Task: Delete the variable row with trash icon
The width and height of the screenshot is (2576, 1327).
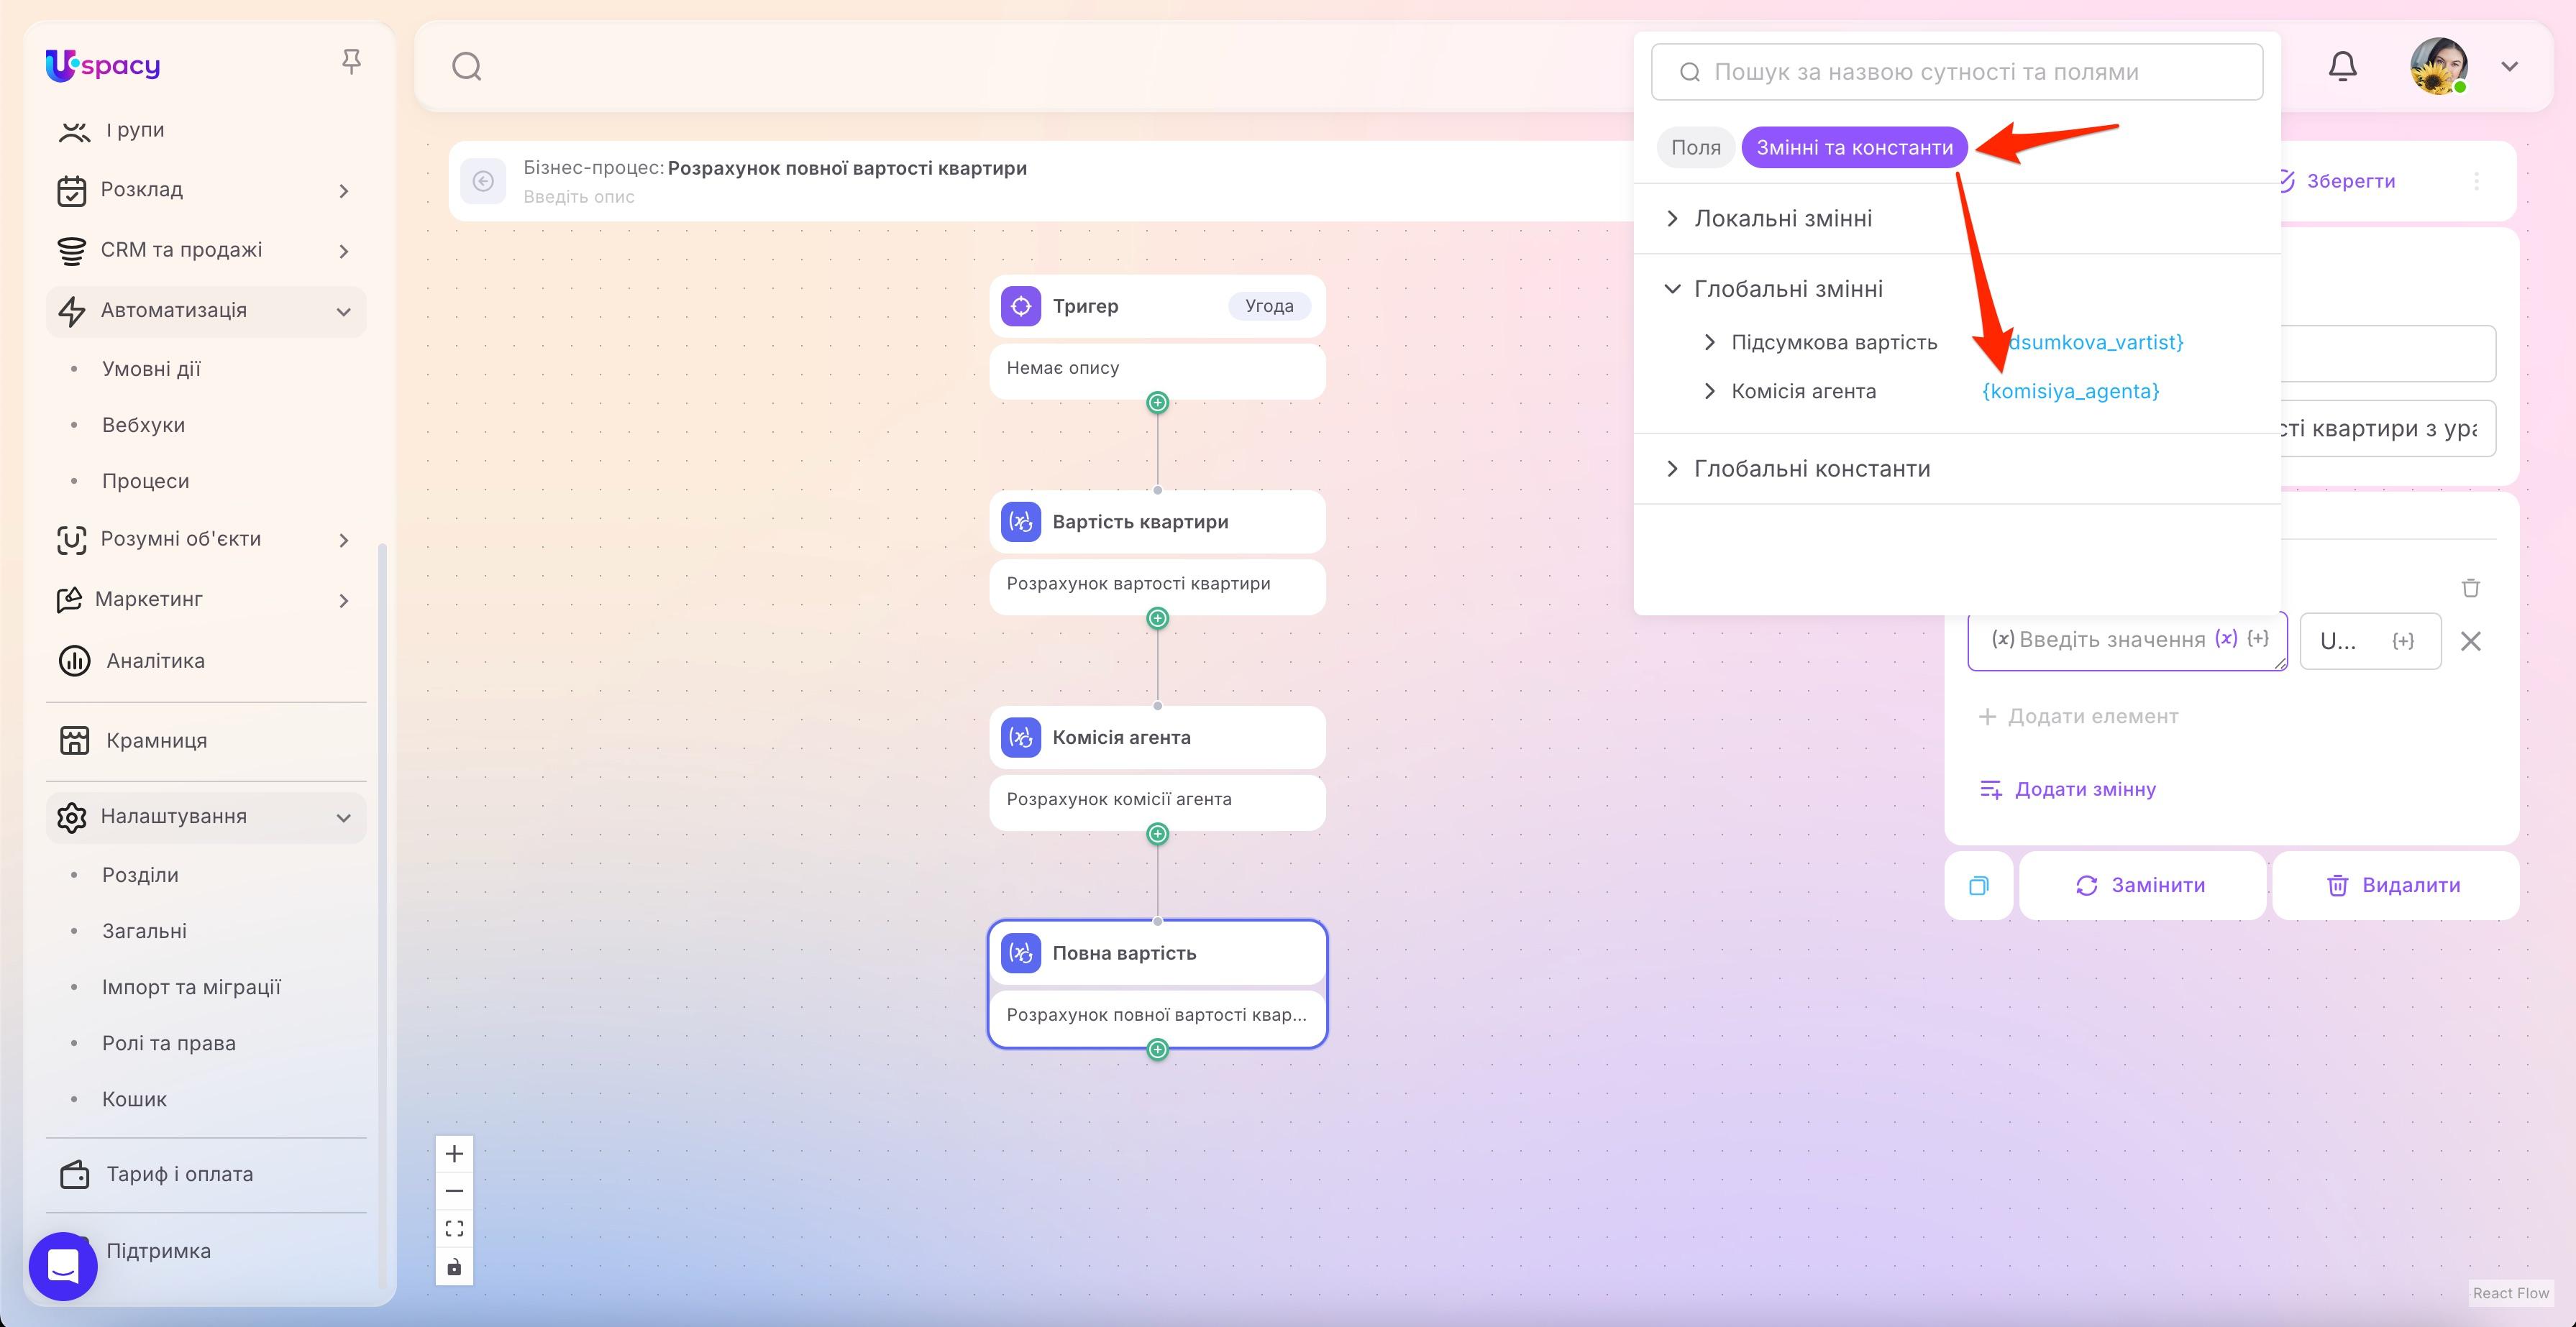Action: tap(2471, 587)
